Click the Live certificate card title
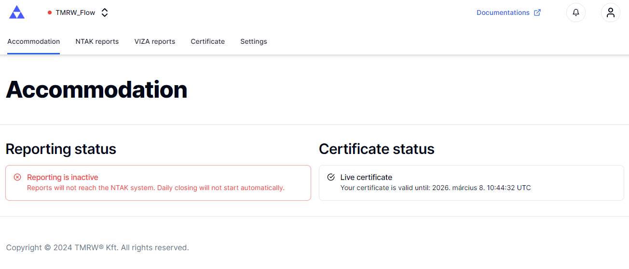Screen dimensions: 629x269 coord(366,177)
